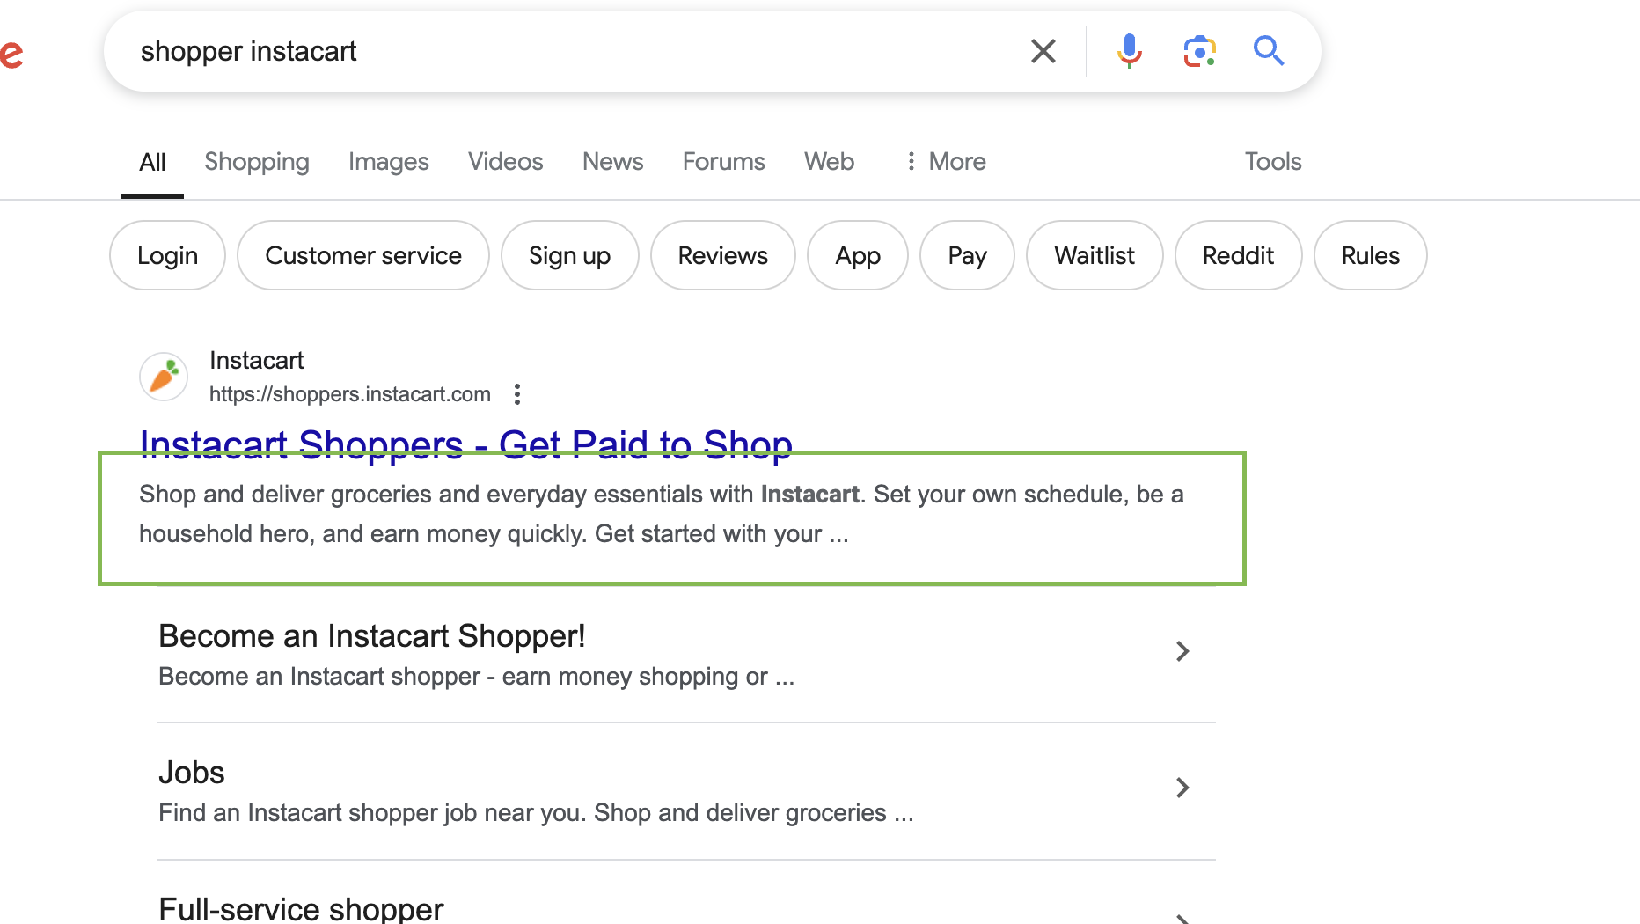Open Google Lens image search
This screenshot has height=924, width=1640.
click(x=1199, y=51)
